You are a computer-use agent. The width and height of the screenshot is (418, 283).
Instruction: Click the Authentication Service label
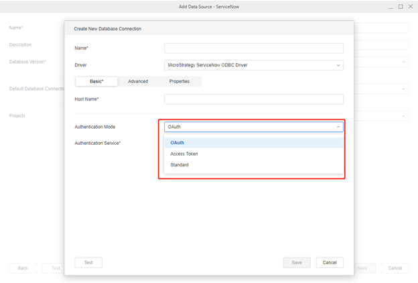tap(98, 143)
